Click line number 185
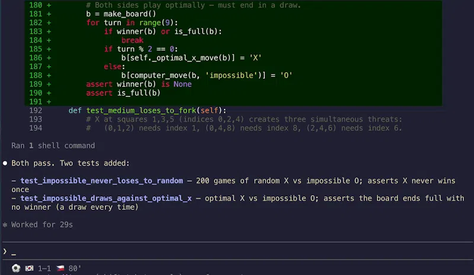Screen dimensions: 474x275 pyautogui.click(x=36, y=49)
